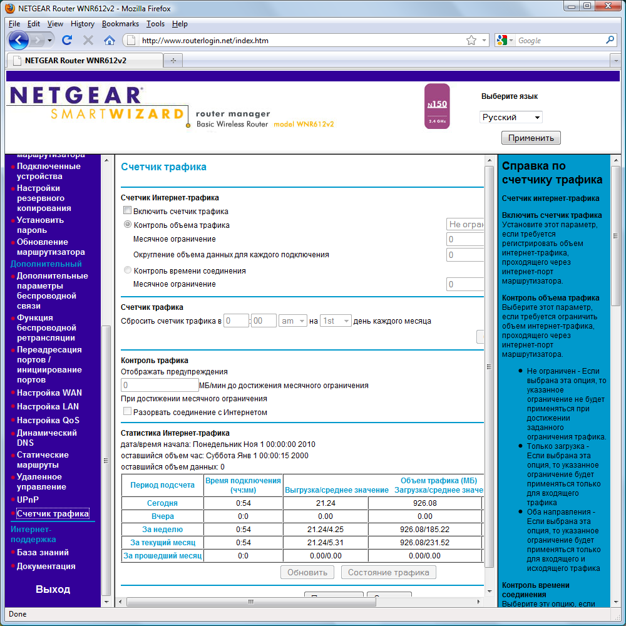Click the main content horizontal scrollbar thumb
The width and height of the screenshot is (626, 626).
[251, 602]
